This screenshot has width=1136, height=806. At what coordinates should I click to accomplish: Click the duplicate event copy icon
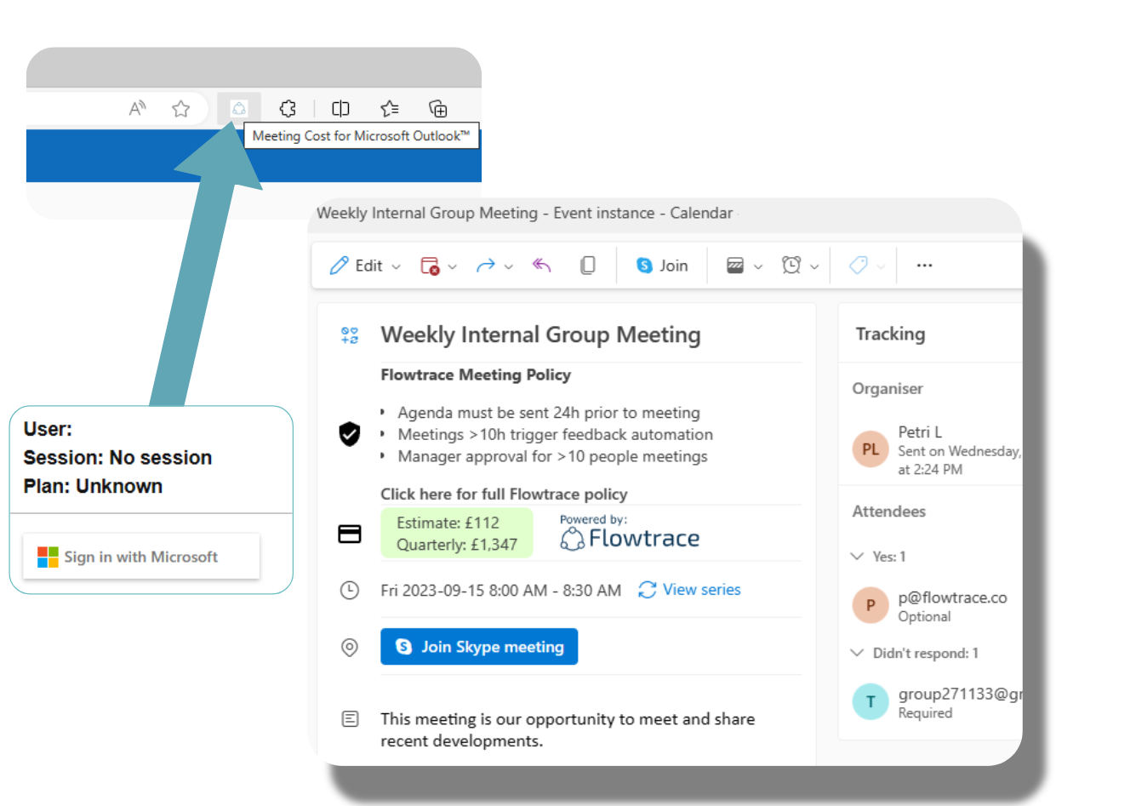587,266
